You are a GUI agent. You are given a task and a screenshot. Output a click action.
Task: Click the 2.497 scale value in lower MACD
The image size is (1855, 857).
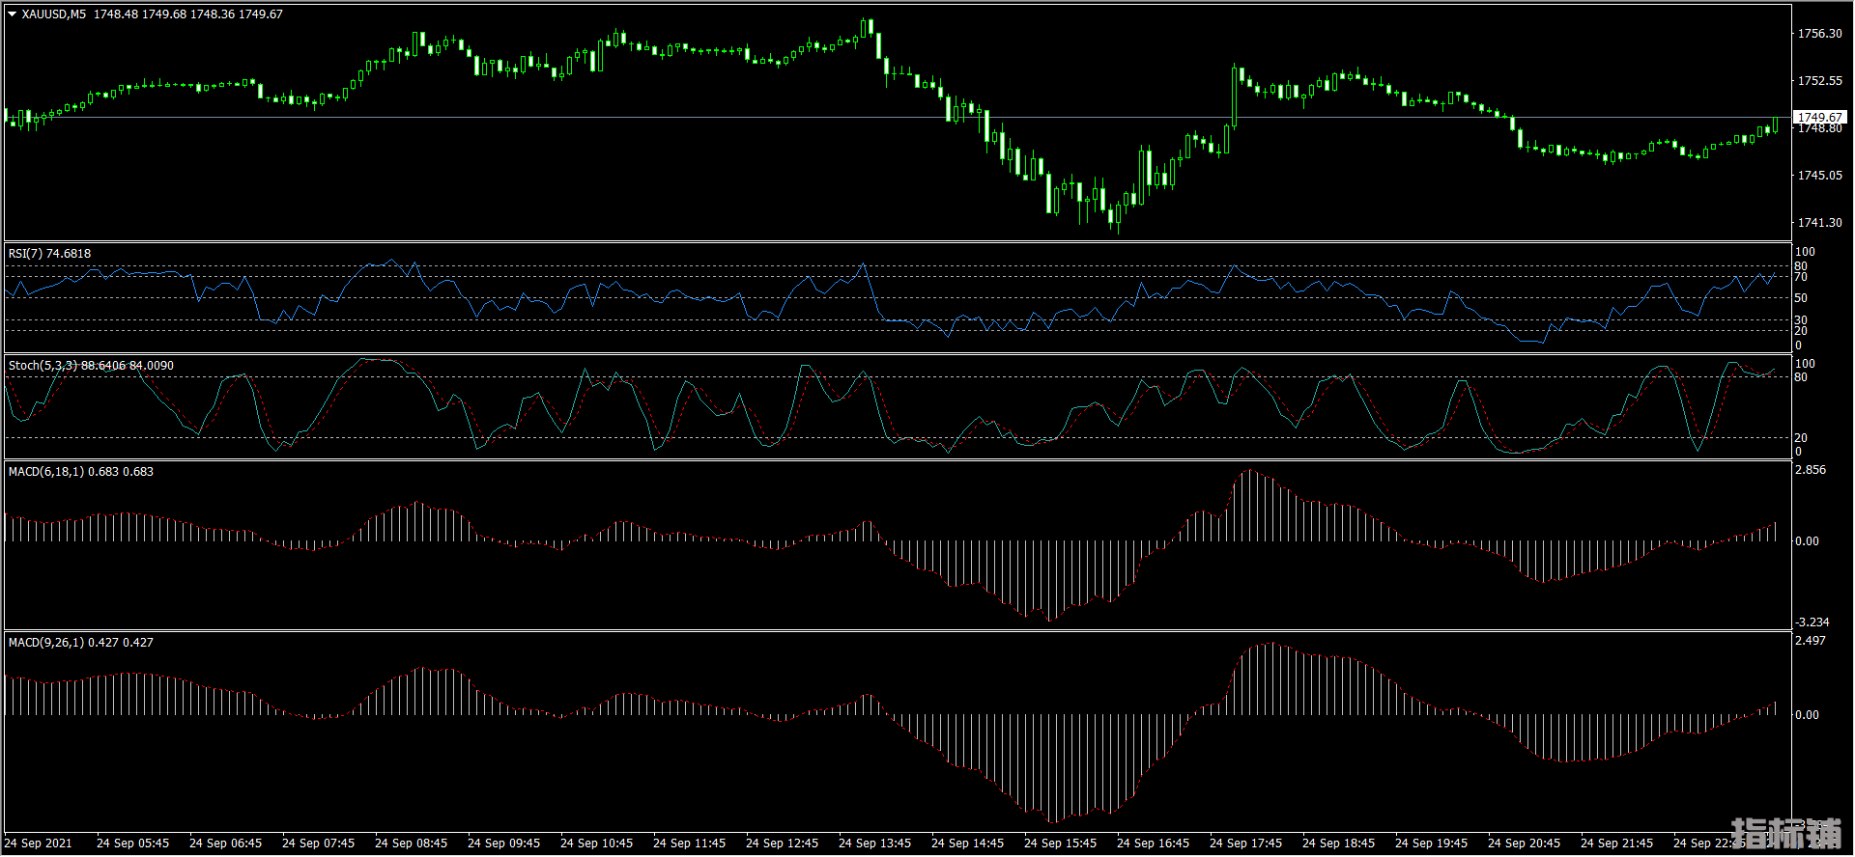point(1811,642)
